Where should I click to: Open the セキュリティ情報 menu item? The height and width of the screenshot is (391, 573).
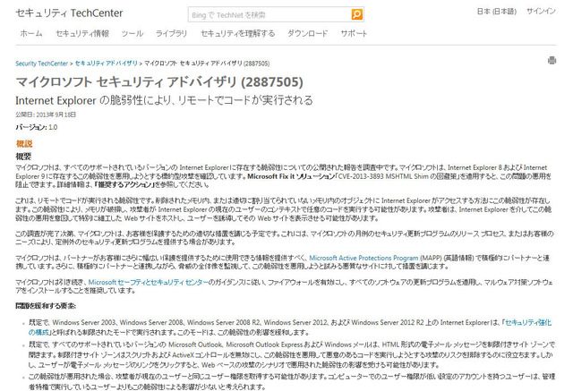(82, 34)
